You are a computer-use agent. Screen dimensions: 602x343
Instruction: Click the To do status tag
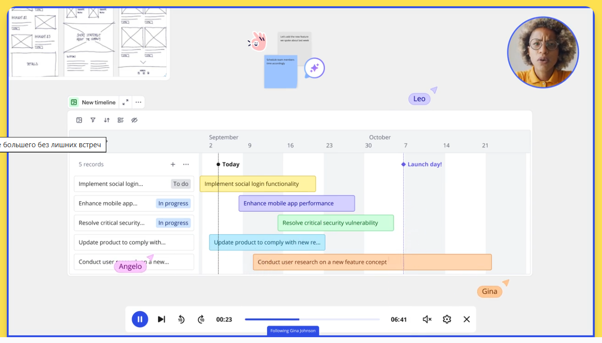coord(180,184)
